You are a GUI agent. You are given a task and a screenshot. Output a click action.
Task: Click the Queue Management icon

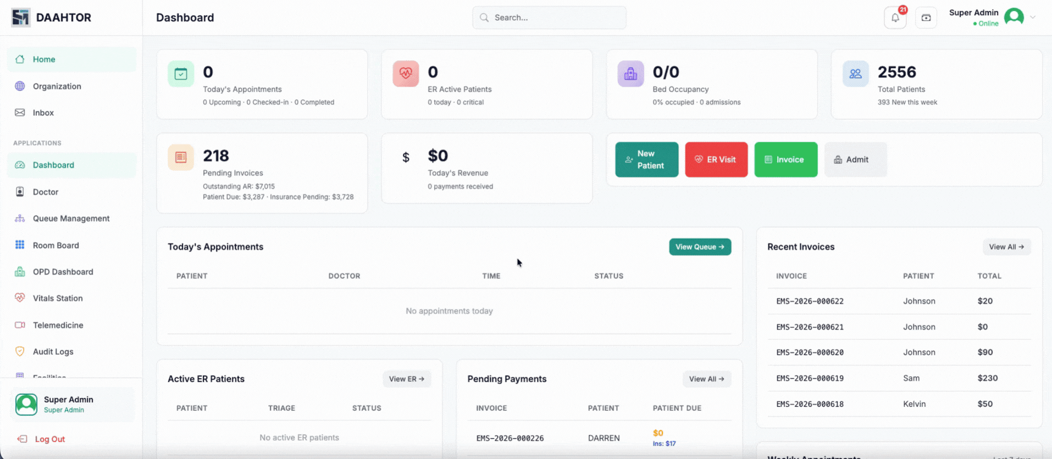tap(20, 219)
